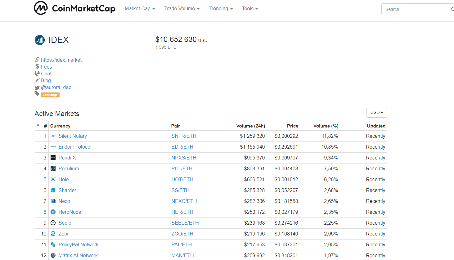This screenshot has width=454, height=260.
Task: Open the ZCO/ETH trading pair
Action: 182,234
